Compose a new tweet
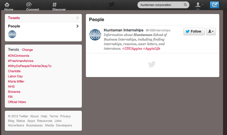The height and width of the screenshot is (135, 227). point(214,5)
